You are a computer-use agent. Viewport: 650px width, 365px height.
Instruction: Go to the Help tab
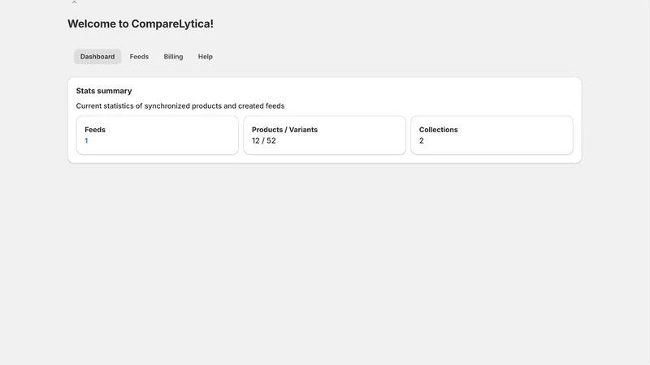(206, 57)
